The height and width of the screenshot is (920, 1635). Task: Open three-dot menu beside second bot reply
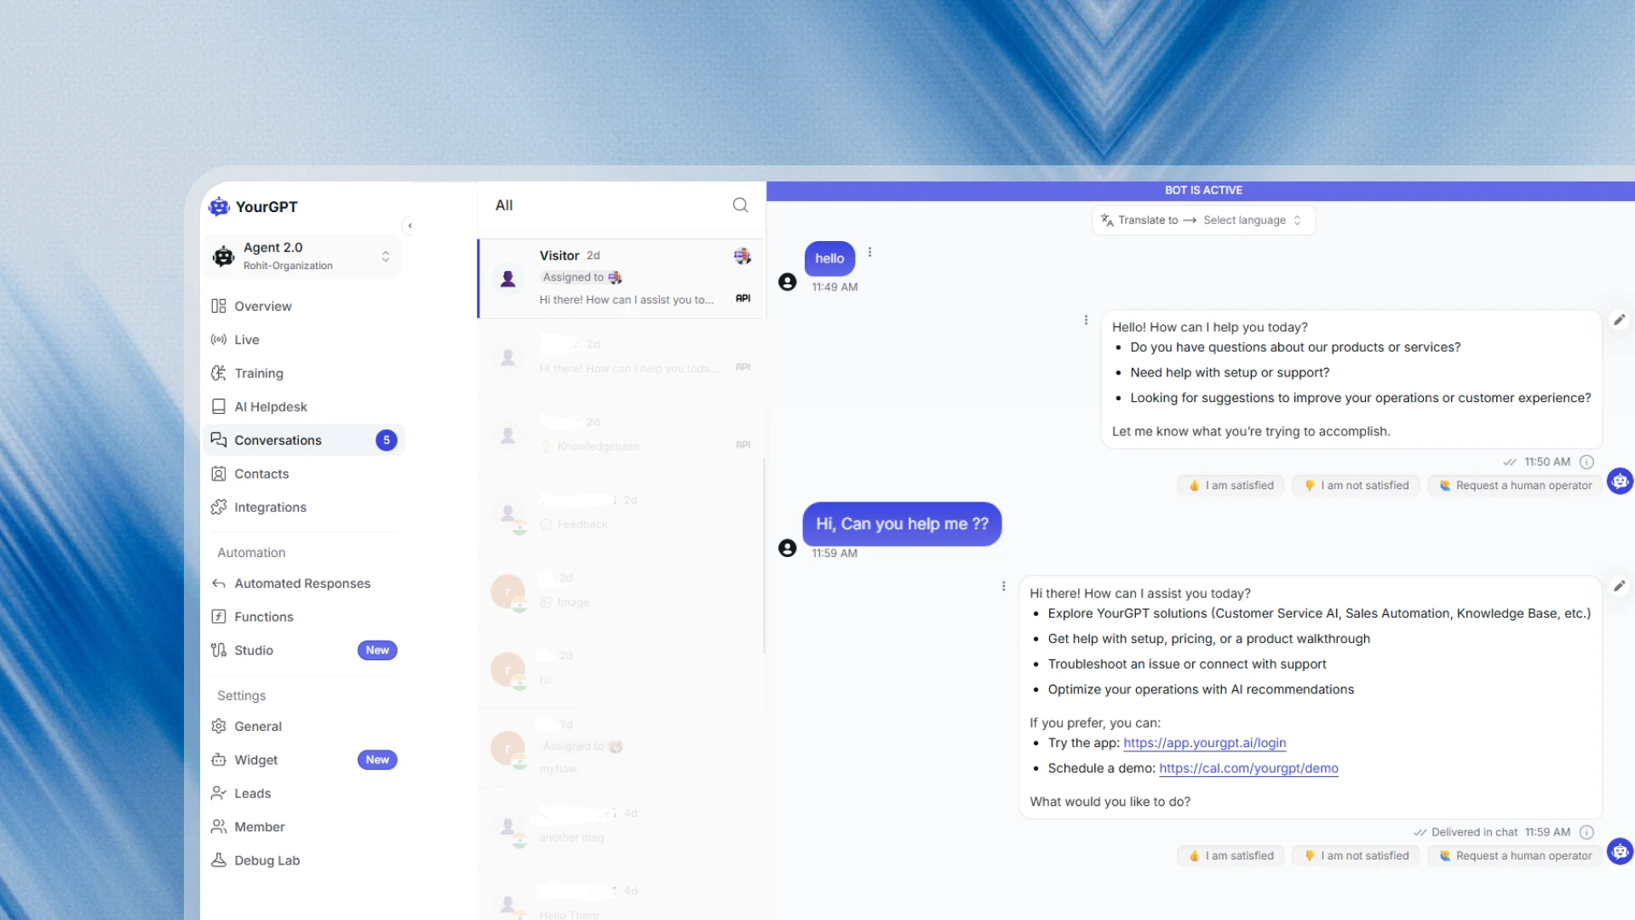1003,586
